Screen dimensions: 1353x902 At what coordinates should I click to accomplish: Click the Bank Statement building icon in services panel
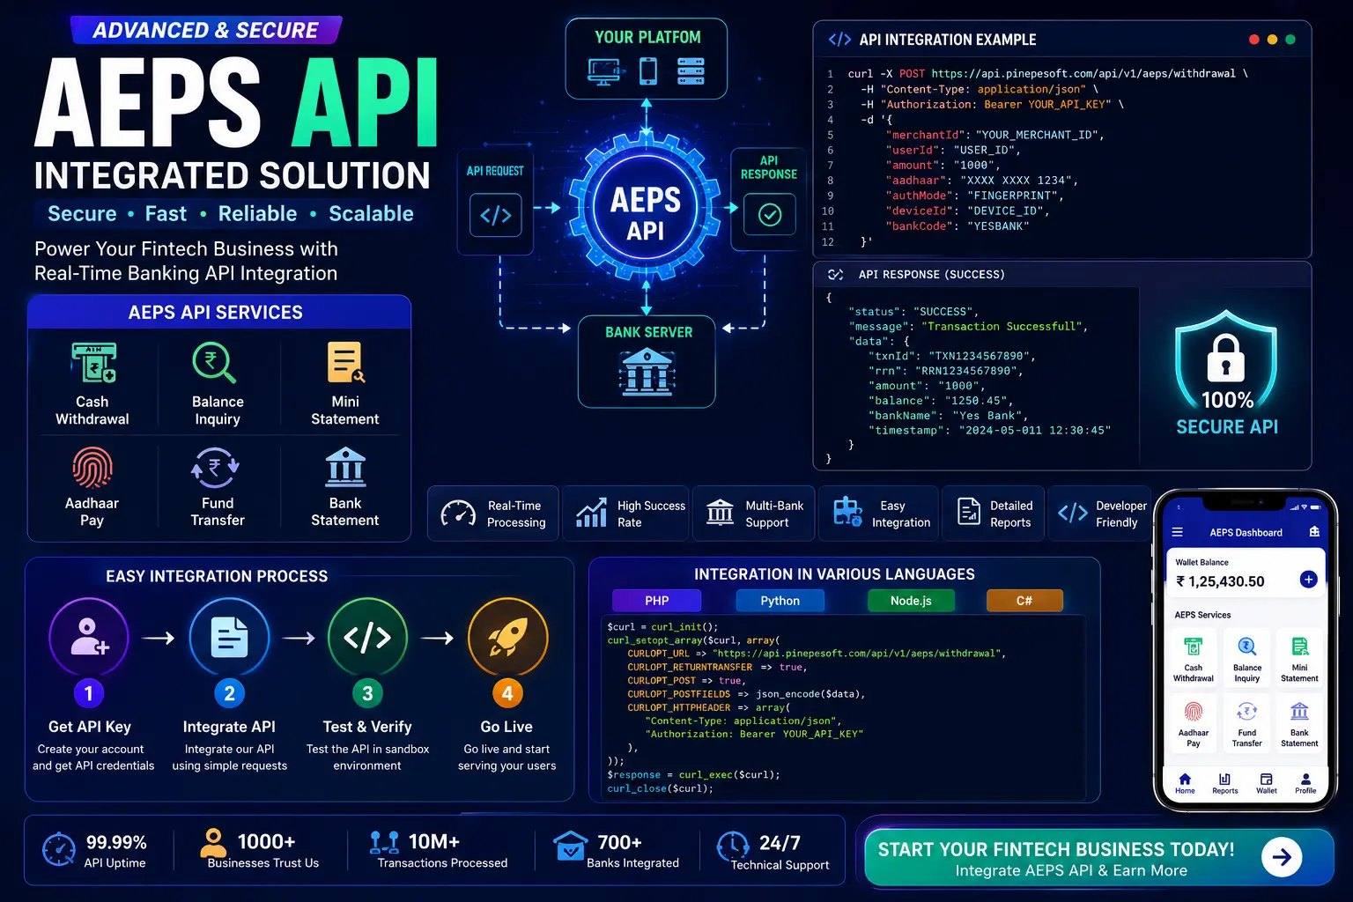pos(345,467)
